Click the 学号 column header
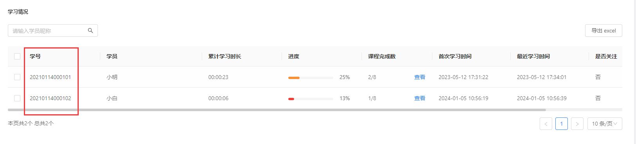 click(x=35, y=56)
